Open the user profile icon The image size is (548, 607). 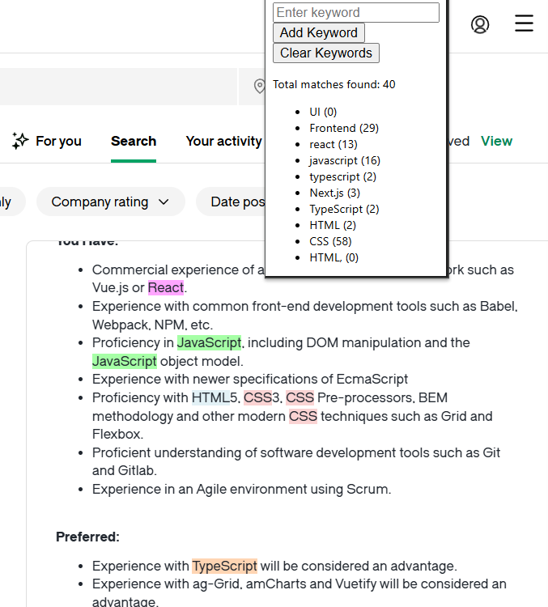pyautogui.click(x=480, y=24)
